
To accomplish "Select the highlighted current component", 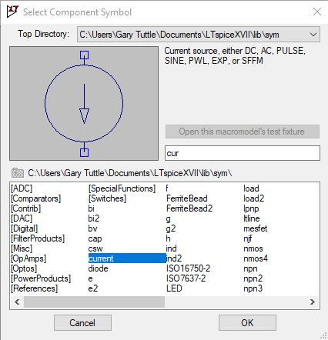I will click(x=127, y=258).
